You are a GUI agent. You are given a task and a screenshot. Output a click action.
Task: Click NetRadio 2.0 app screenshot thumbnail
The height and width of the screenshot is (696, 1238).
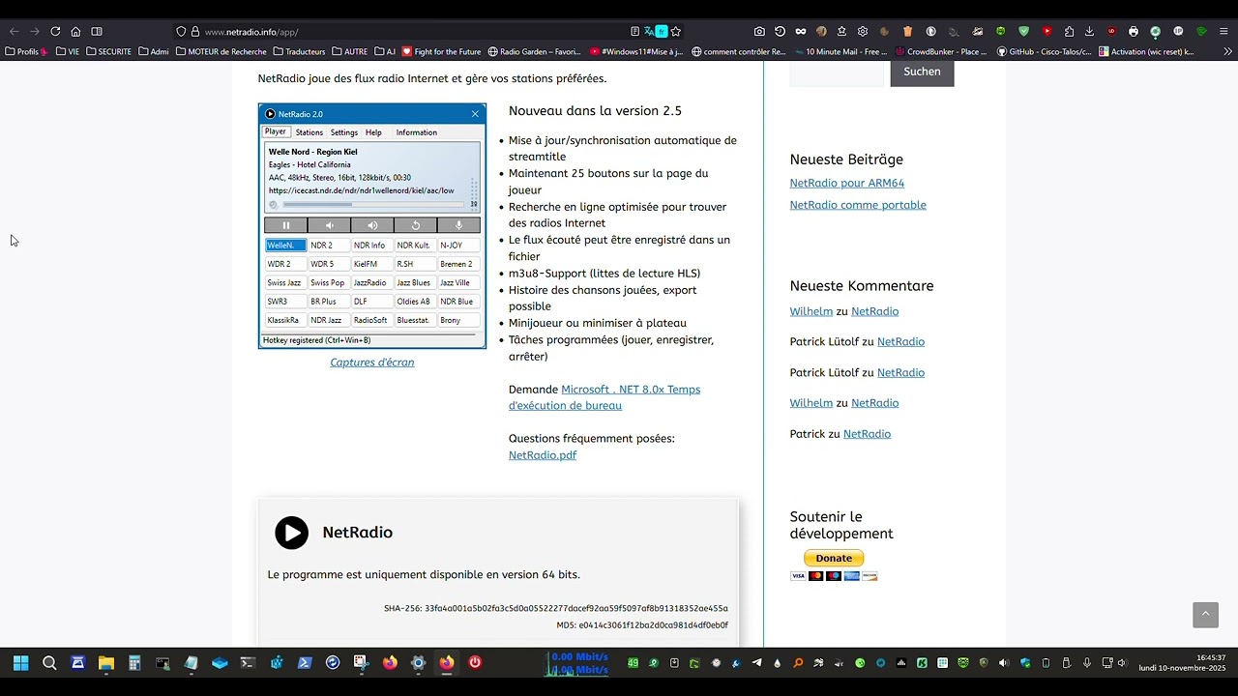click(x=372, y=226)
